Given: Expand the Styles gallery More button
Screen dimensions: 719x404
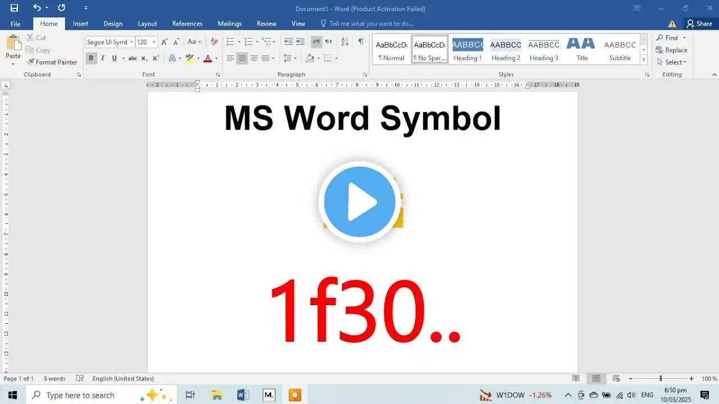Looking at the screenshot, I should coord(644,60).
